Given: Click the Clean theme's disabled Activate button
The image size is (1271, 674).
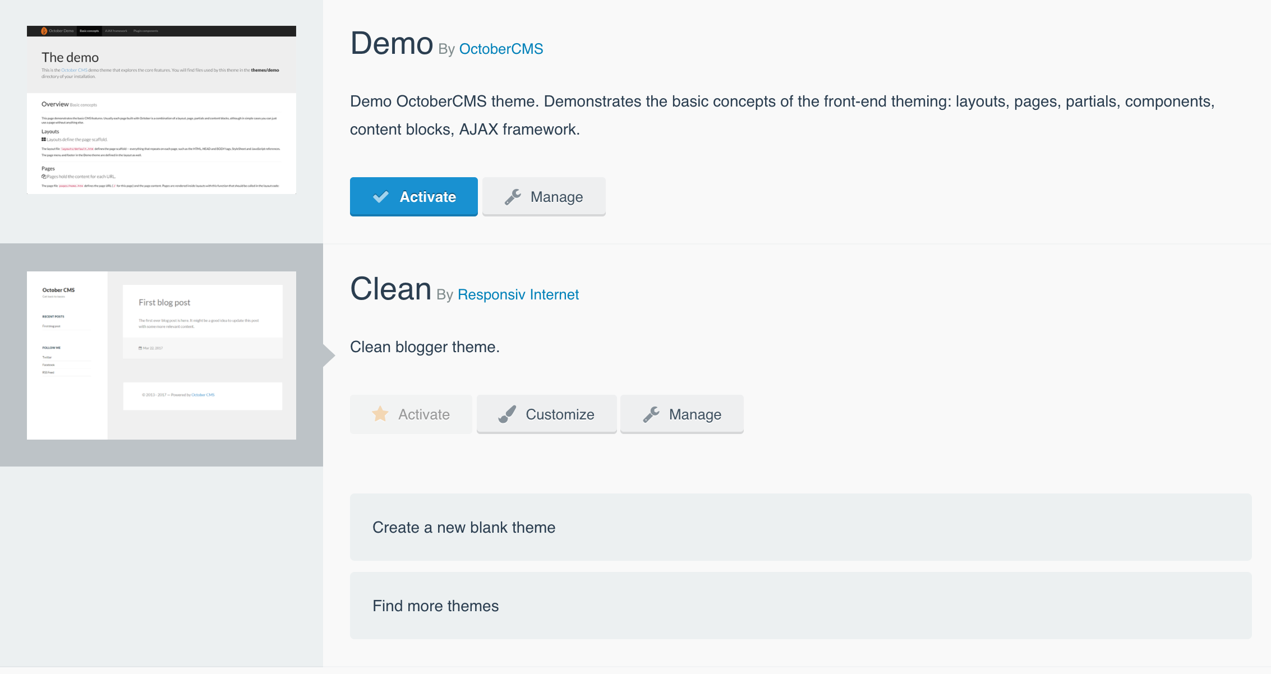Looking at the screenshot, I should tap(411, 414).
